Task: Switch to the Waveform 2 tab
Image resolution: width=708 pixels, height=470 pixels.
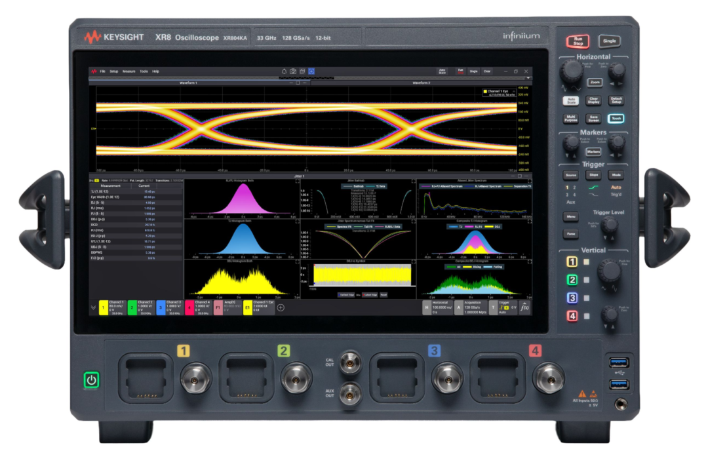Action: (x=422, y=83)
